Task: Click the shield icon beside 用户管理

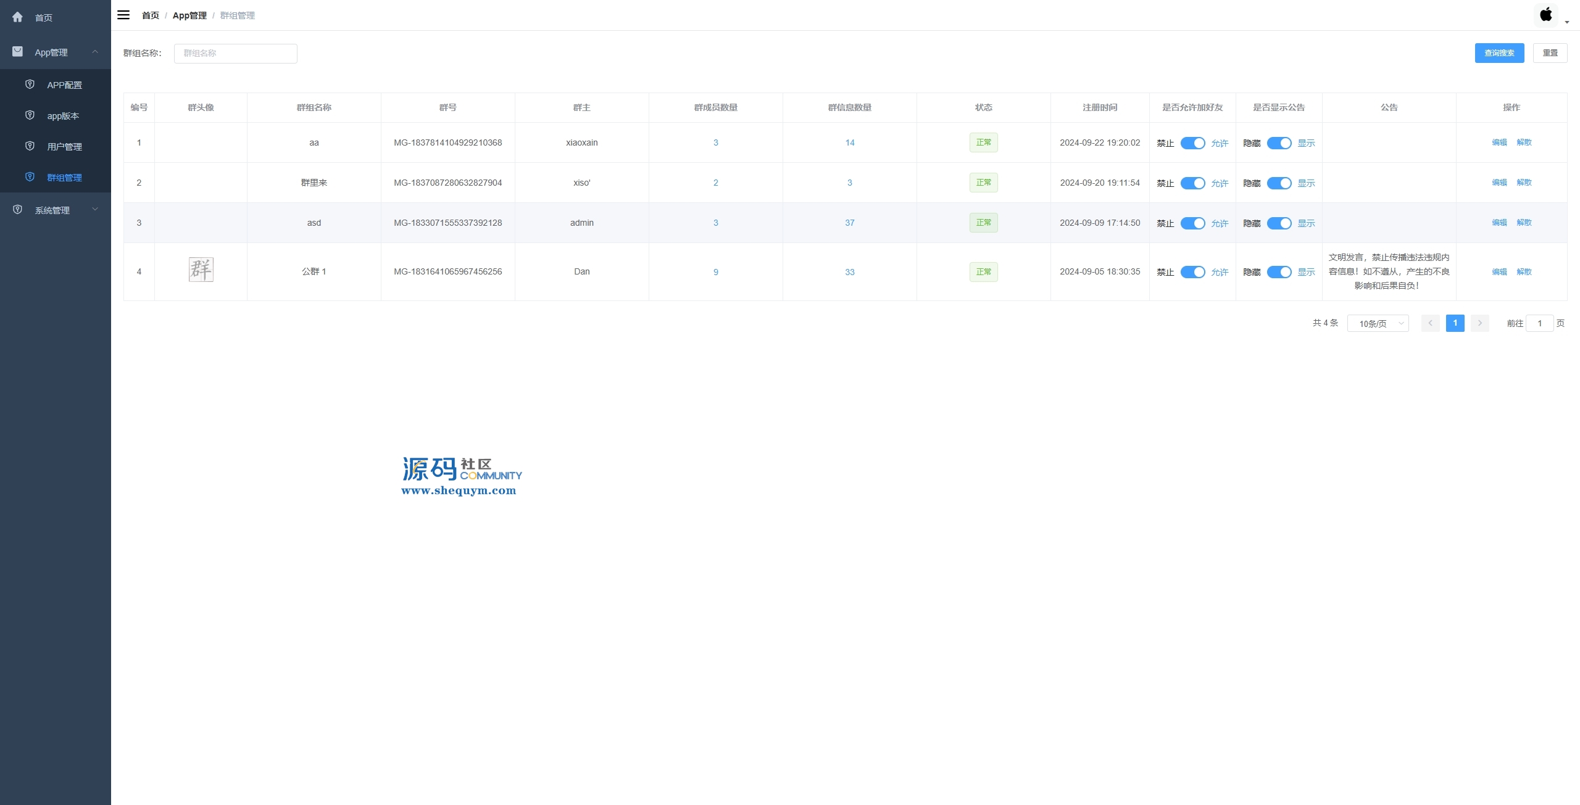Action: coord(30,146)
